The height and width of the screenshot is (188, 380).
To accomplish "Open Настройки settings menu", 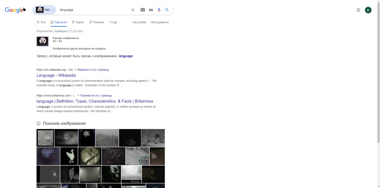I will click(139, 22).
